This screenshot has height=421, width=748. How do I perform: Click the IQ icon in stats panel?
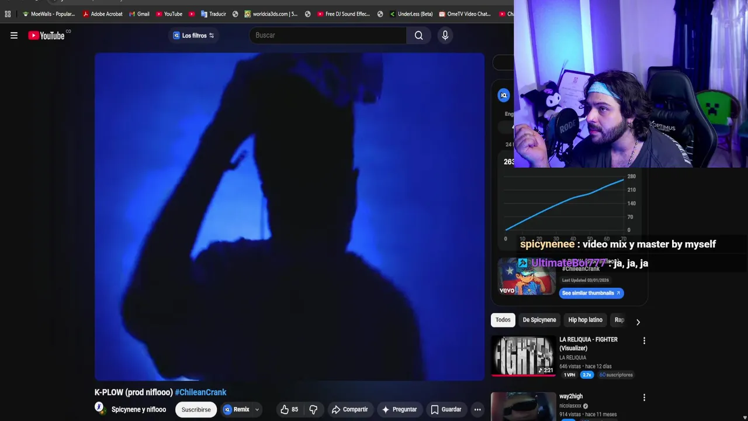[x=504, y=95]
